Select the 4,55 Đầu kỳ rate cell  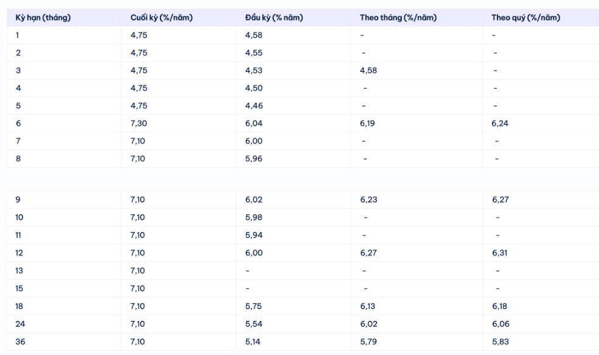254,53
